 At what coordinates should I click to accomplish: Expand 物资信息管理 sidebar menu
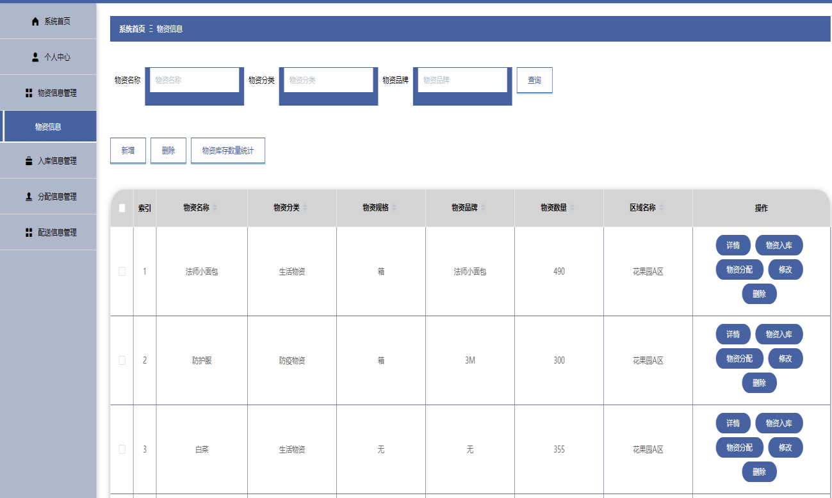click(48, 93)
